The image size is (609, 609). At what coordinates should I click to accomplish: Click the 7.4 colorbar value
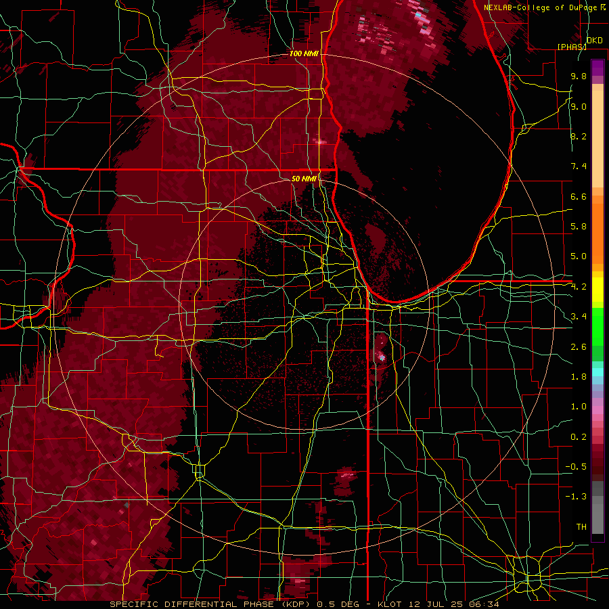tap(579, 166)
